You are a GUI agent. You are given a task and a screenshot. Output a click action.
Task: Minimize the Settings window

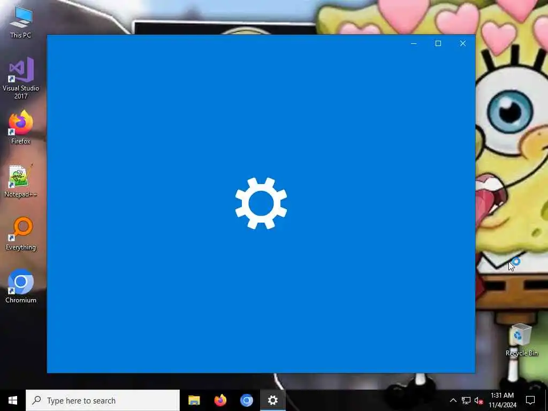coord(414,43)
